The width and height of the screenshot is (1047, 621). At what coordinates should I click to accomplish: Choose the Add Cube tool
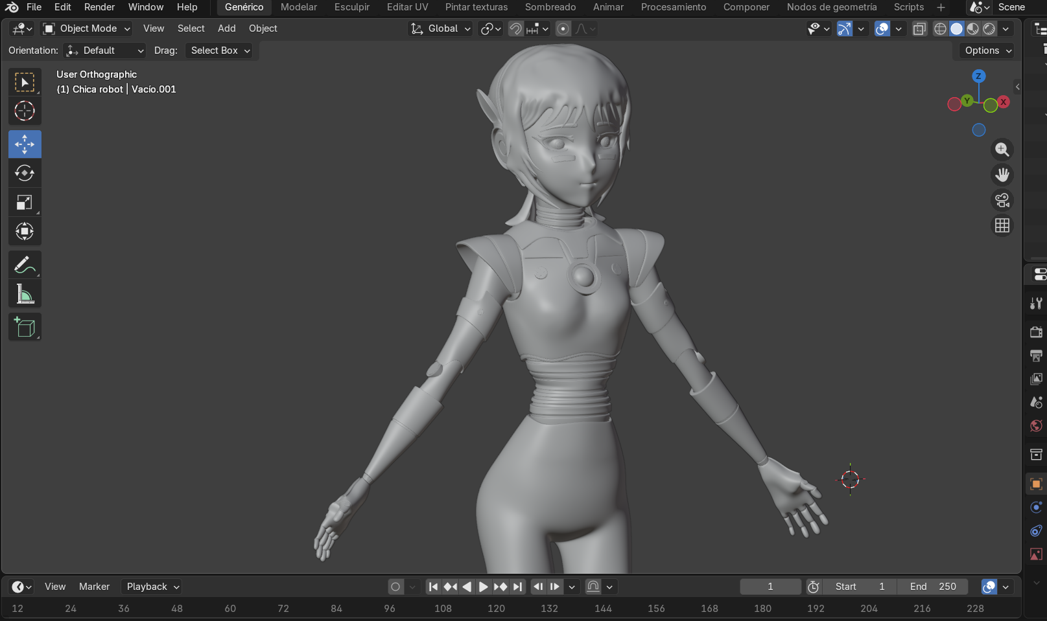(x=25, y=328)
